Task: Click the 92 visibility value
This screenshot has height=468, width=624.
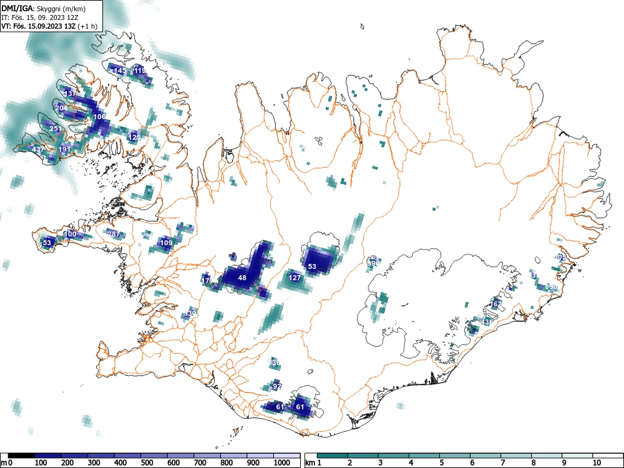Action: (277, 386)
